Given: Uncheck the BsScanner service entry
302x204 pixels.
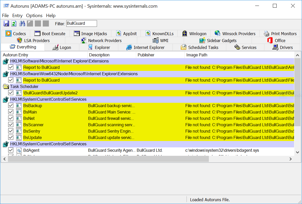Looking at the screenshot, I should click(11, 124).
